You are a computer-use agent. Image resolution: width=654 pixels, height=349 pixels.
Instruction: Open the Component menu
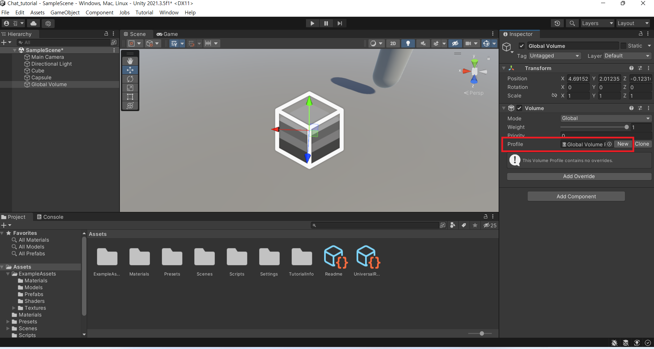tap(99, 13)
